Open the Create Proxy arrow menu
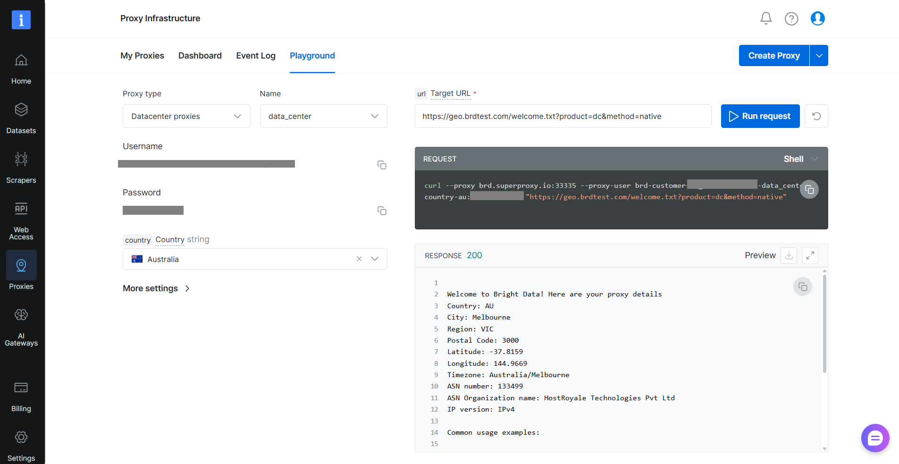899x464 pixels. pyautogui.click(x=819, y=56)
